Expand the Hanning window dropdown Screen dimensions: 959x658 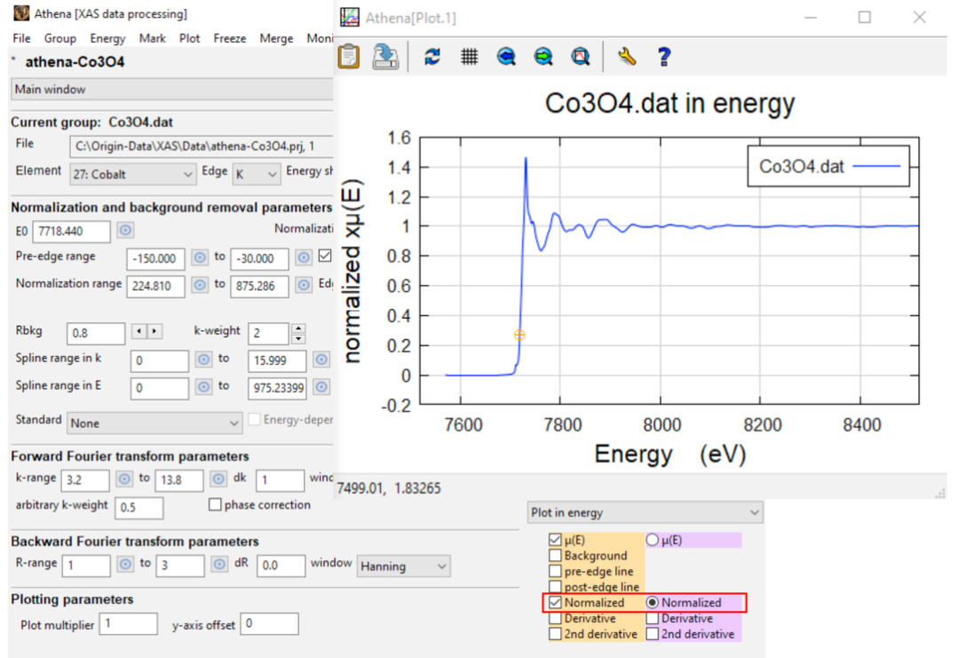click(404, 567)
